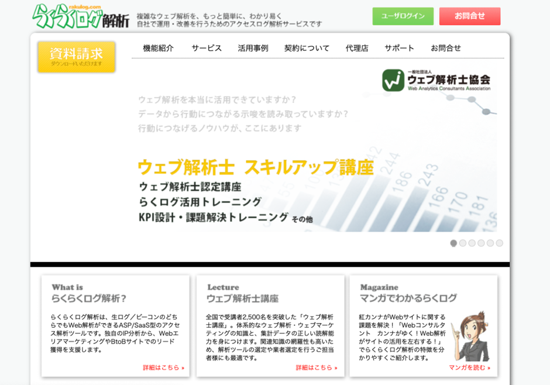Open the ユーザログイン green login button
Viewport: 550px width, 385px height.
pyautogui.click(x=403, y=16)
